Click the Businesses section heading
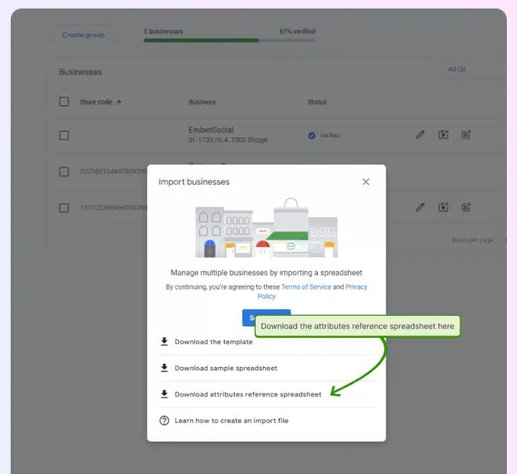Viewport: 517px width, 474px height. [81, 72]
